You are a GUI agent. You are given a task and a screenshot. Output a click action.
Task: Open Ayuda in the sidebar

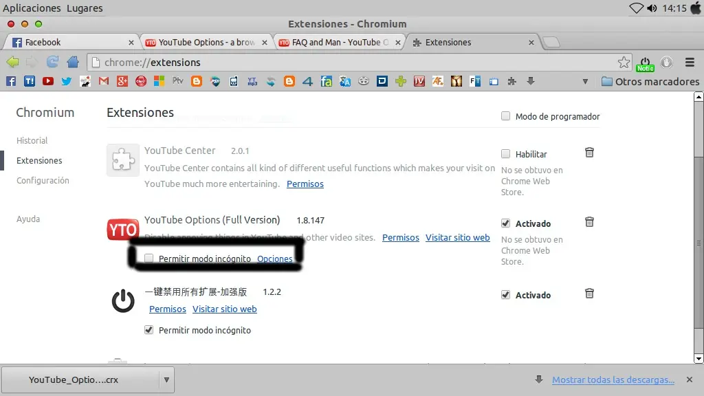click(x=27, y=219)
